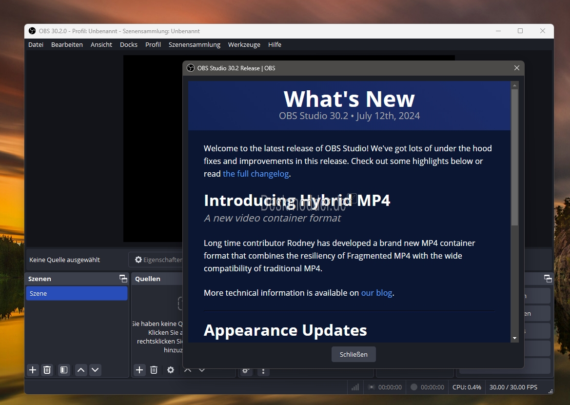The image size is (570, 405).
Task: Open the Profil menu
Action: click(153, 44)
